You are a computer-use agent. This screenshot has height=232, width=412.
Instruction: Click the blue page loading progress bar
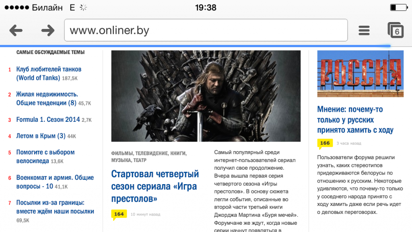[195, 46]
